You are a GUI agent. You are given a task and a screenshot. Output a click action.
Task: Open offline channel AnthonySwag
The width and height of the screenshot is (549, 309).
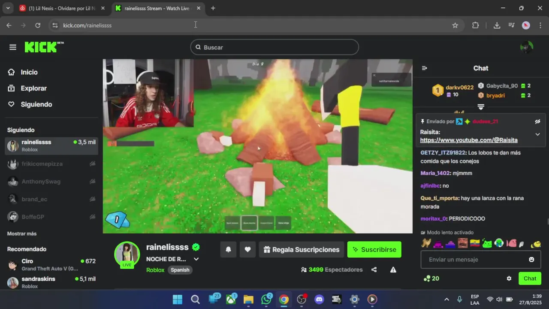[x=51, y=182]
